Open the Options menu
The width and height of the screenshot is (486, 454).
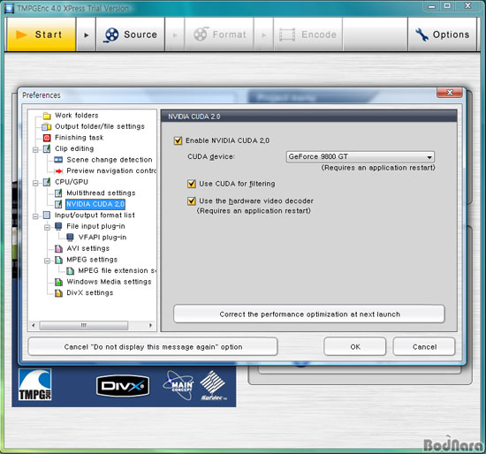coord(443,34)
